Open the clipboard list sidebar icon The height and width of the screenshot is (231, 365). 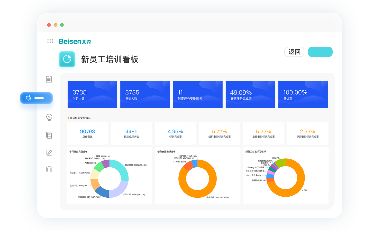(49, 79)
